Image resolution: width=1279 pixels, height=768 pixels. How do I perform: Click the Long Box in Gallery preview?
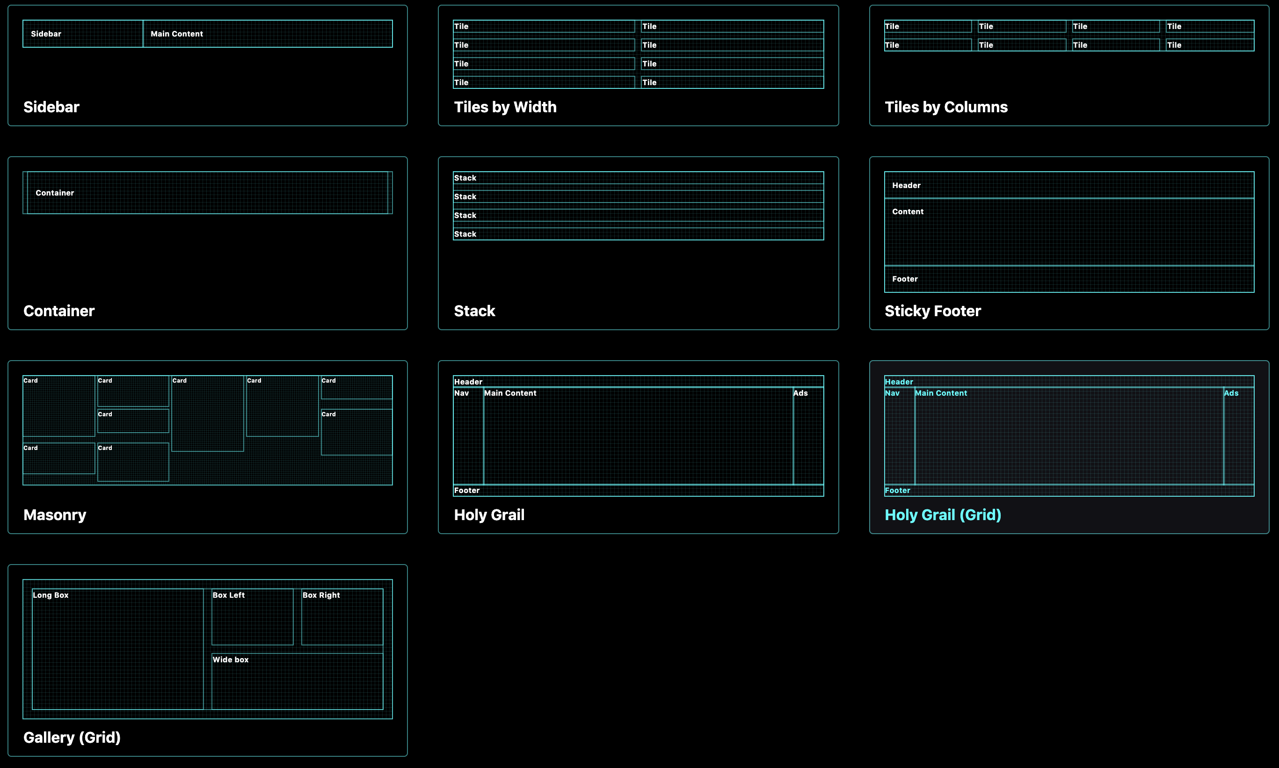[118, 649]
